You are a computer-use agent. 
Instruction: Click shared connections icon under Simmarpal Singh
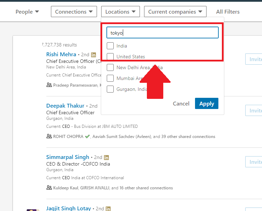[49, 188]
